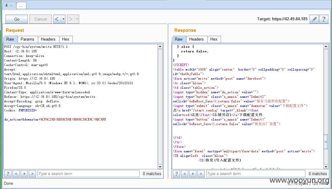Switch to Response Hex tab
This screenshot has height=189, width=332.
[214, 39]
